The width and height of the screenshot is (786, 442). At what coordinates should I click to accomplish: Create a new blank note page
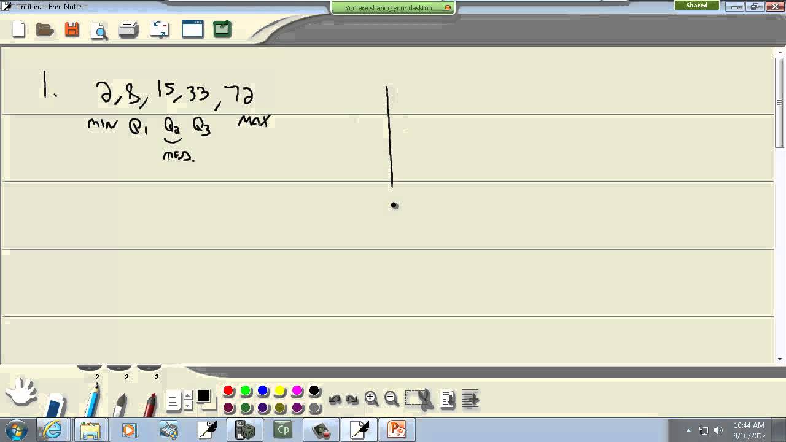coord(19,29)
